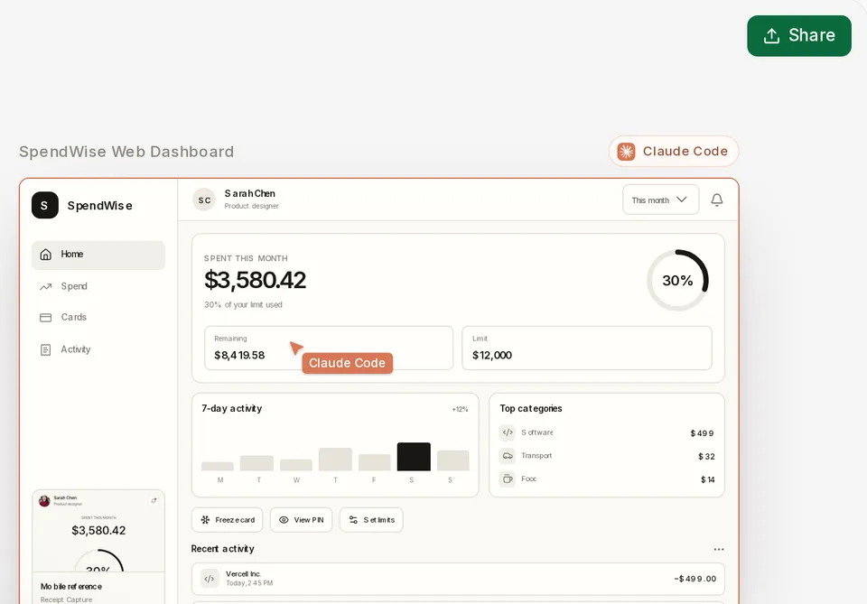The width and height of the screenshot is (867, 604).
Task: Click the View PIN button
Action: (302, 520)
